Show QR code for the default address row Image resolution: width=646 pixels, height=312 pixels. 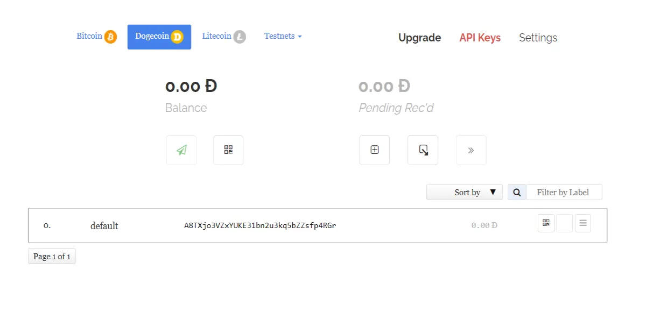point(546,223)
